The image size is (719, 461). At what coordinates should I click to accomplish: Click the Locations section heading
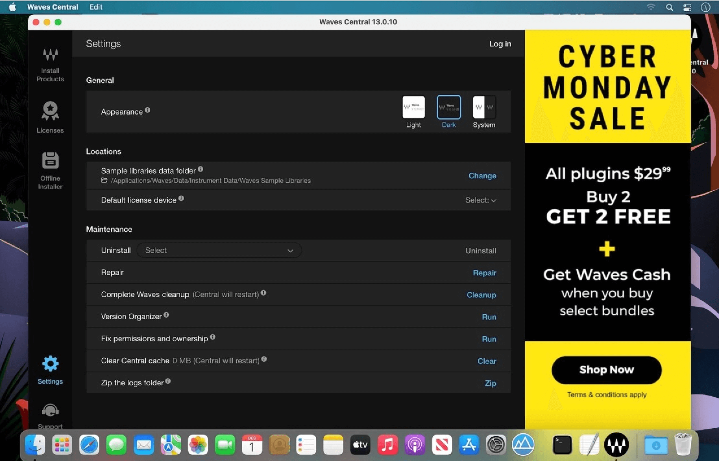pyautogui.click(x=103, y=152)
